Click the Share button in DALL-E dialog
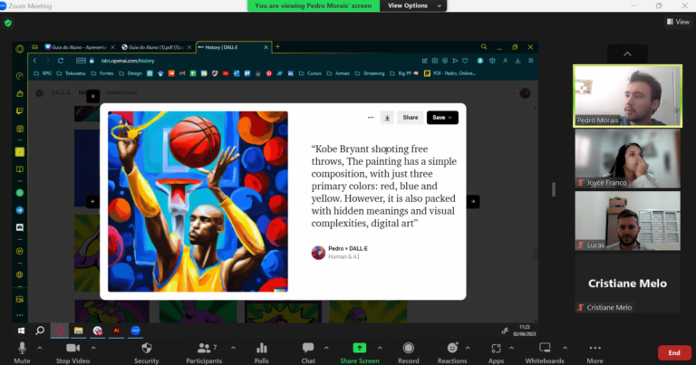Image resolution: width=696 pixels, height=365 pixels. [411, 118]
